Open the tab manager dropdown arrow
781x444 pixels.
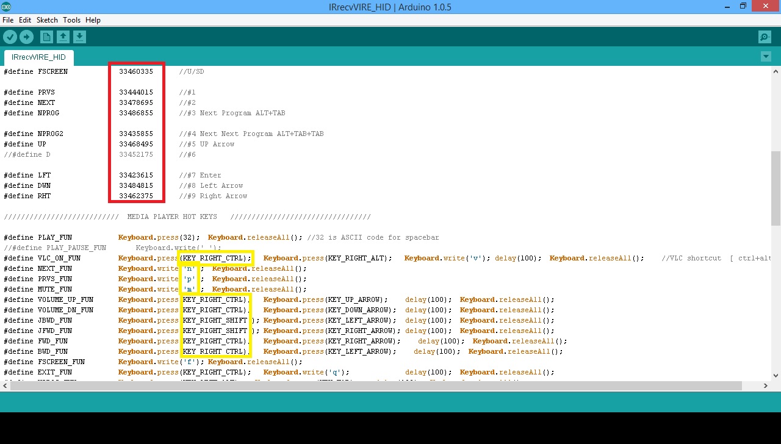(x=765, y=56)
